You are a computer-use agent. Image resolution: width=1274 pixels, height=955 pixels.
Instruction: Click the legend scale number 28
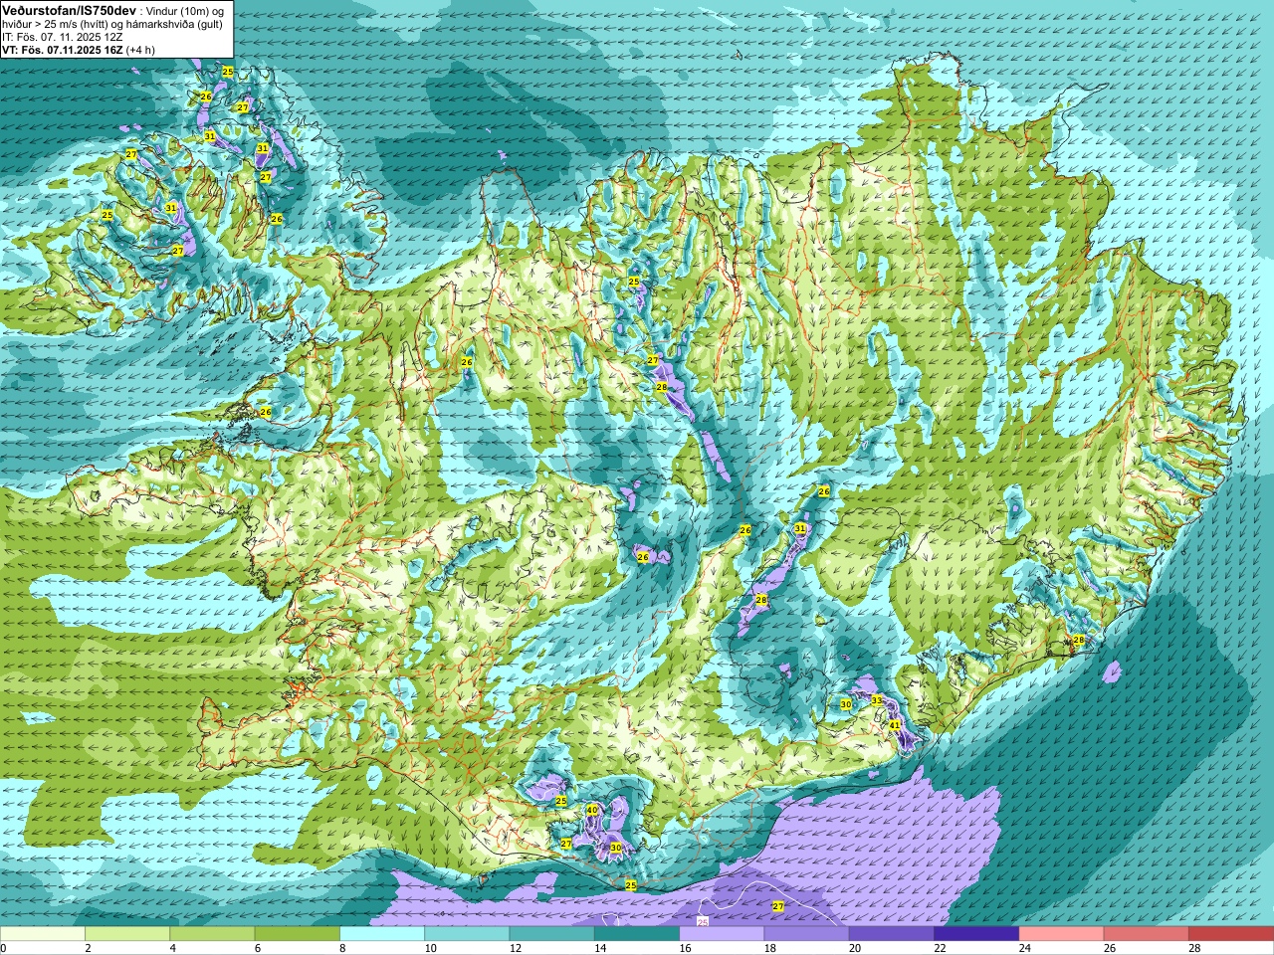[x=1194, y=948]
